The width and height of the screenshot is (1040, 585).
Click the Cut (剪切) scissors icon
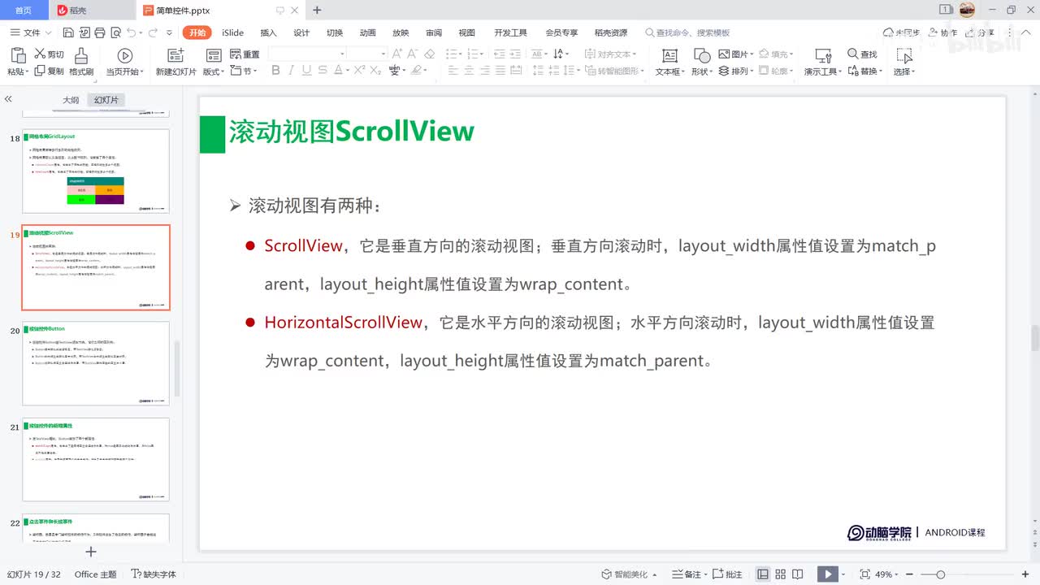pyautogui.click(x=40, y=54)
